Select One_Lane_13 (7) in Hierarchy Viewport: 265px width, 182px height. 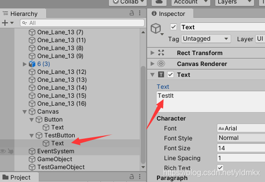[60, 32]
